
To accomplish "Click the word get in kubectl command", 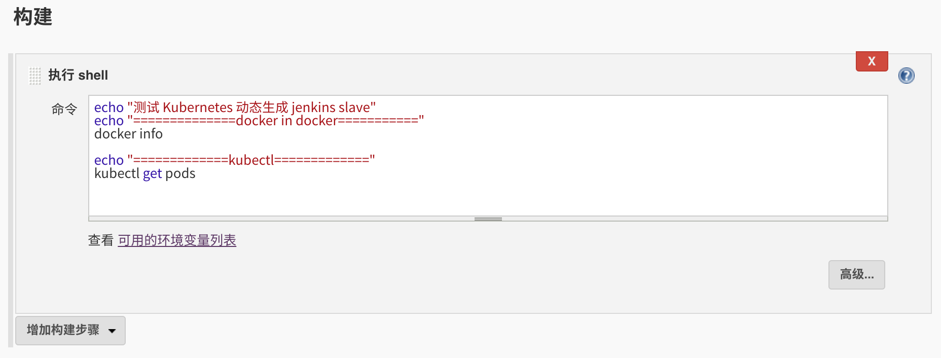I will pyautogui.click(x=152, y=174).
